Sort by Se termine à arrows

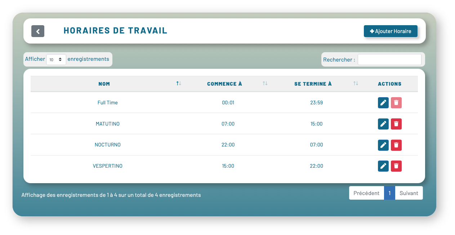click(356, 84)
